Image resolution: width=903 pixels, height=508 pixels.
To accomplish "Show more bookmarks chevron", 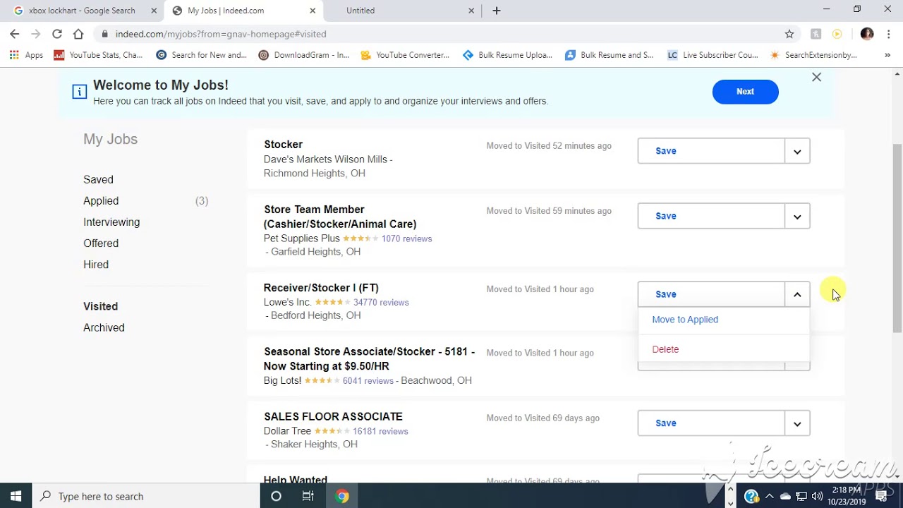I will pyautogui.click(x=887, y=55).
